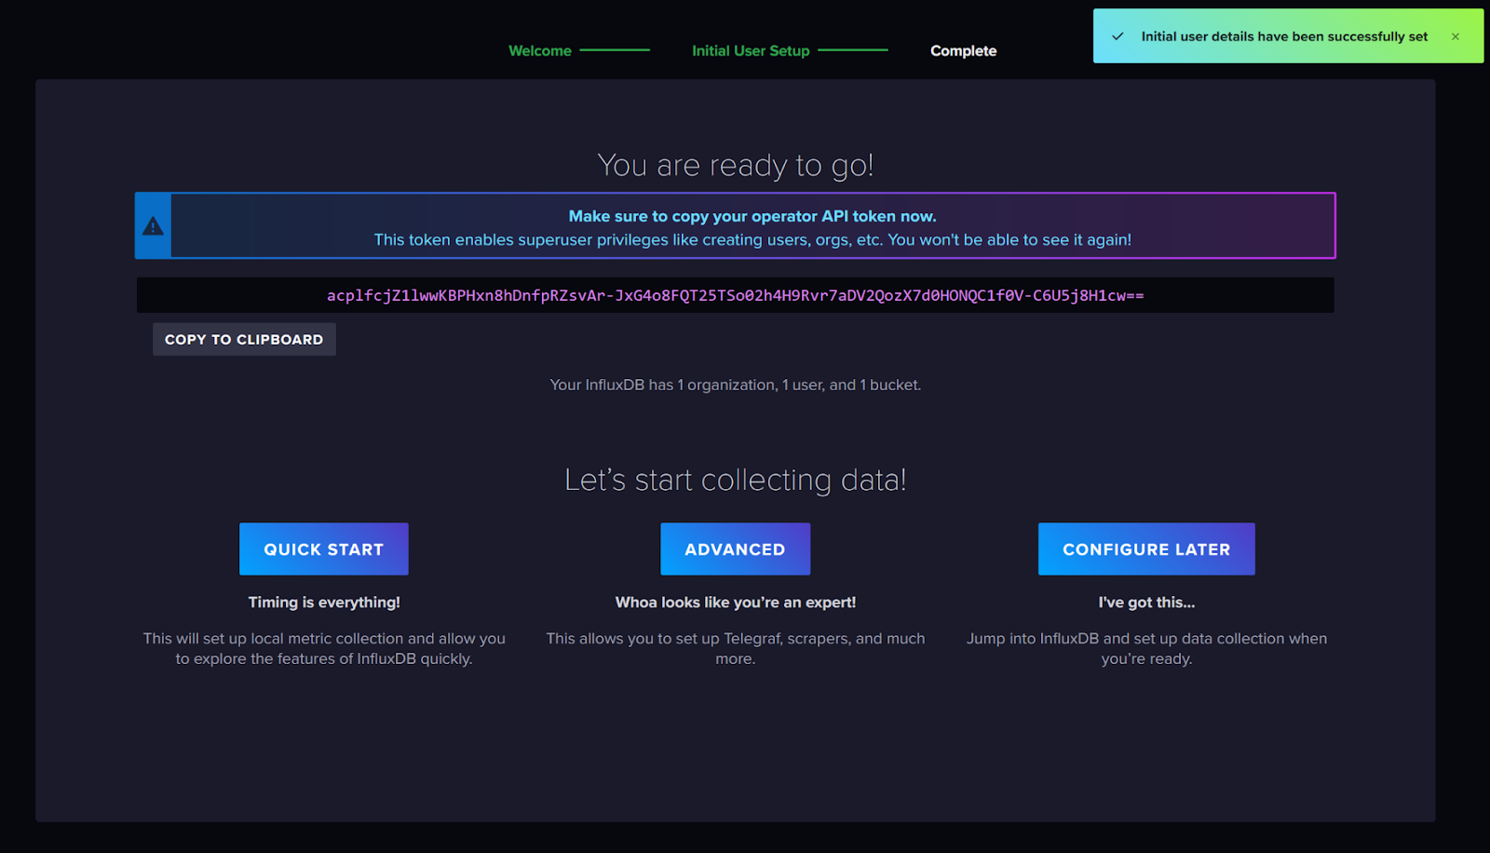
Task: Choose the Advanced setup option
Action: [x=736, y=549]
